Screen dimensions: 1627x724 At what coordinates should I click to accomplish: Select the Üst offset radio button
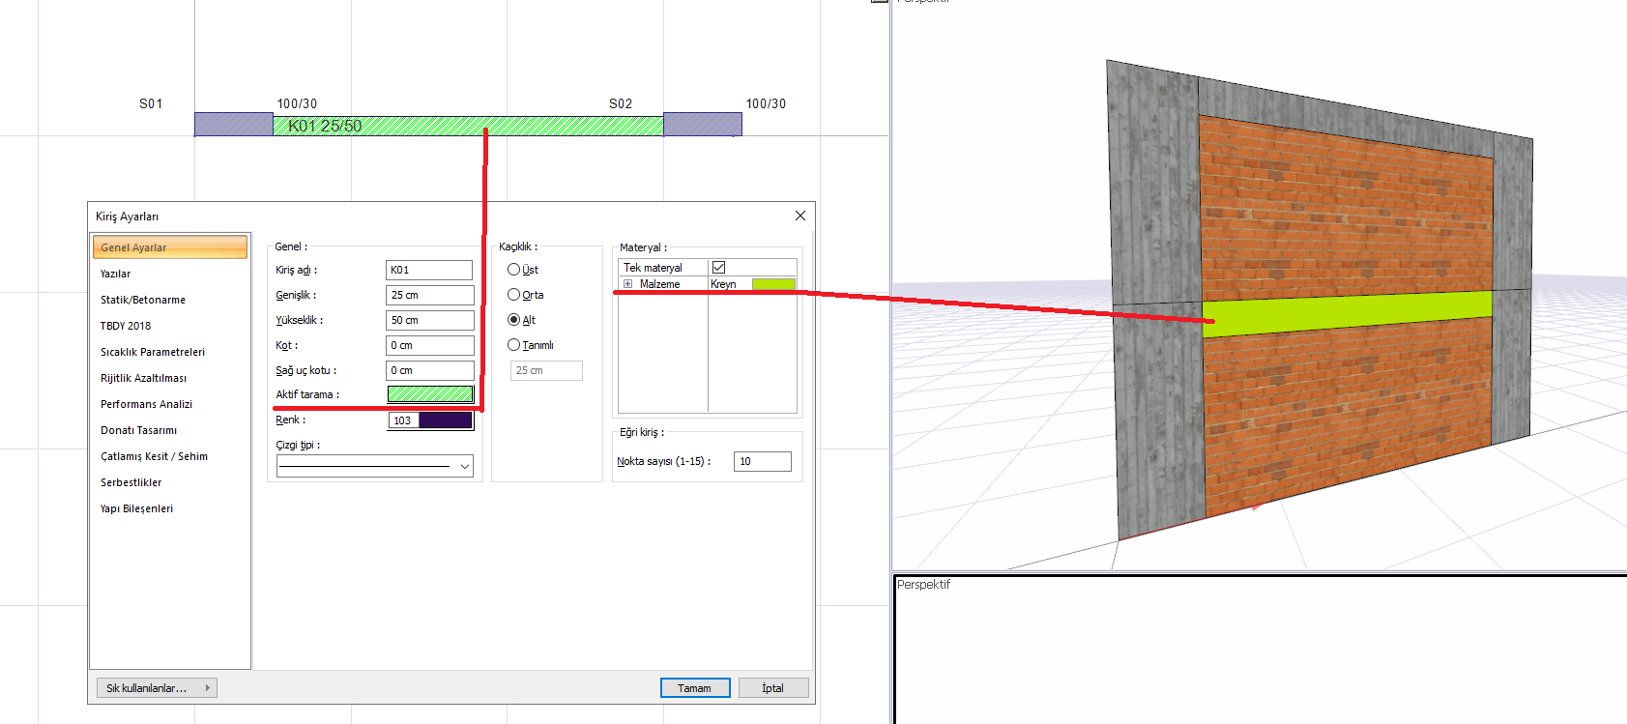pos(513,270)
